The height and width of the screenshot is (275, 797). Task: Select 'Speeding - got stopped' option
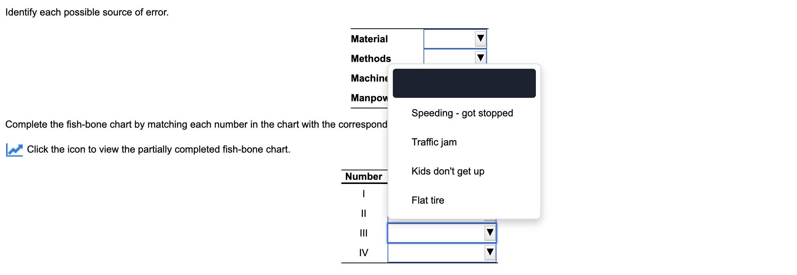[462, 113]
